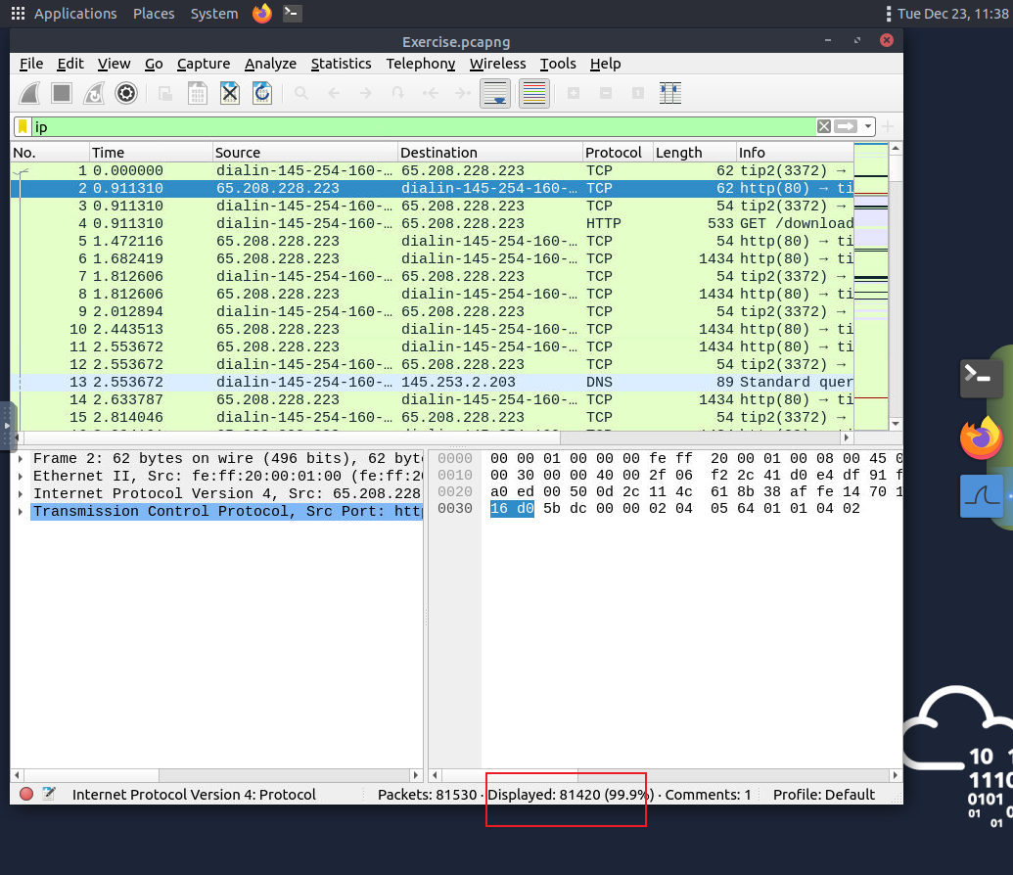1013x875 pixels.
Task: Open the View menu
Action: (x=114, y=64)
